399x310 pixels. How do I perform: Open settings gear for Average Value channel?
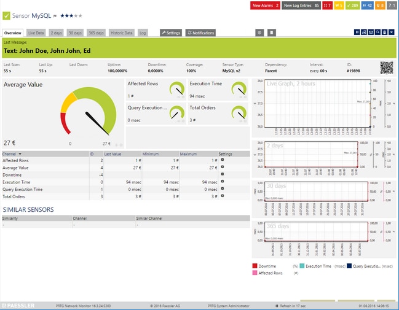click(223, 167)
